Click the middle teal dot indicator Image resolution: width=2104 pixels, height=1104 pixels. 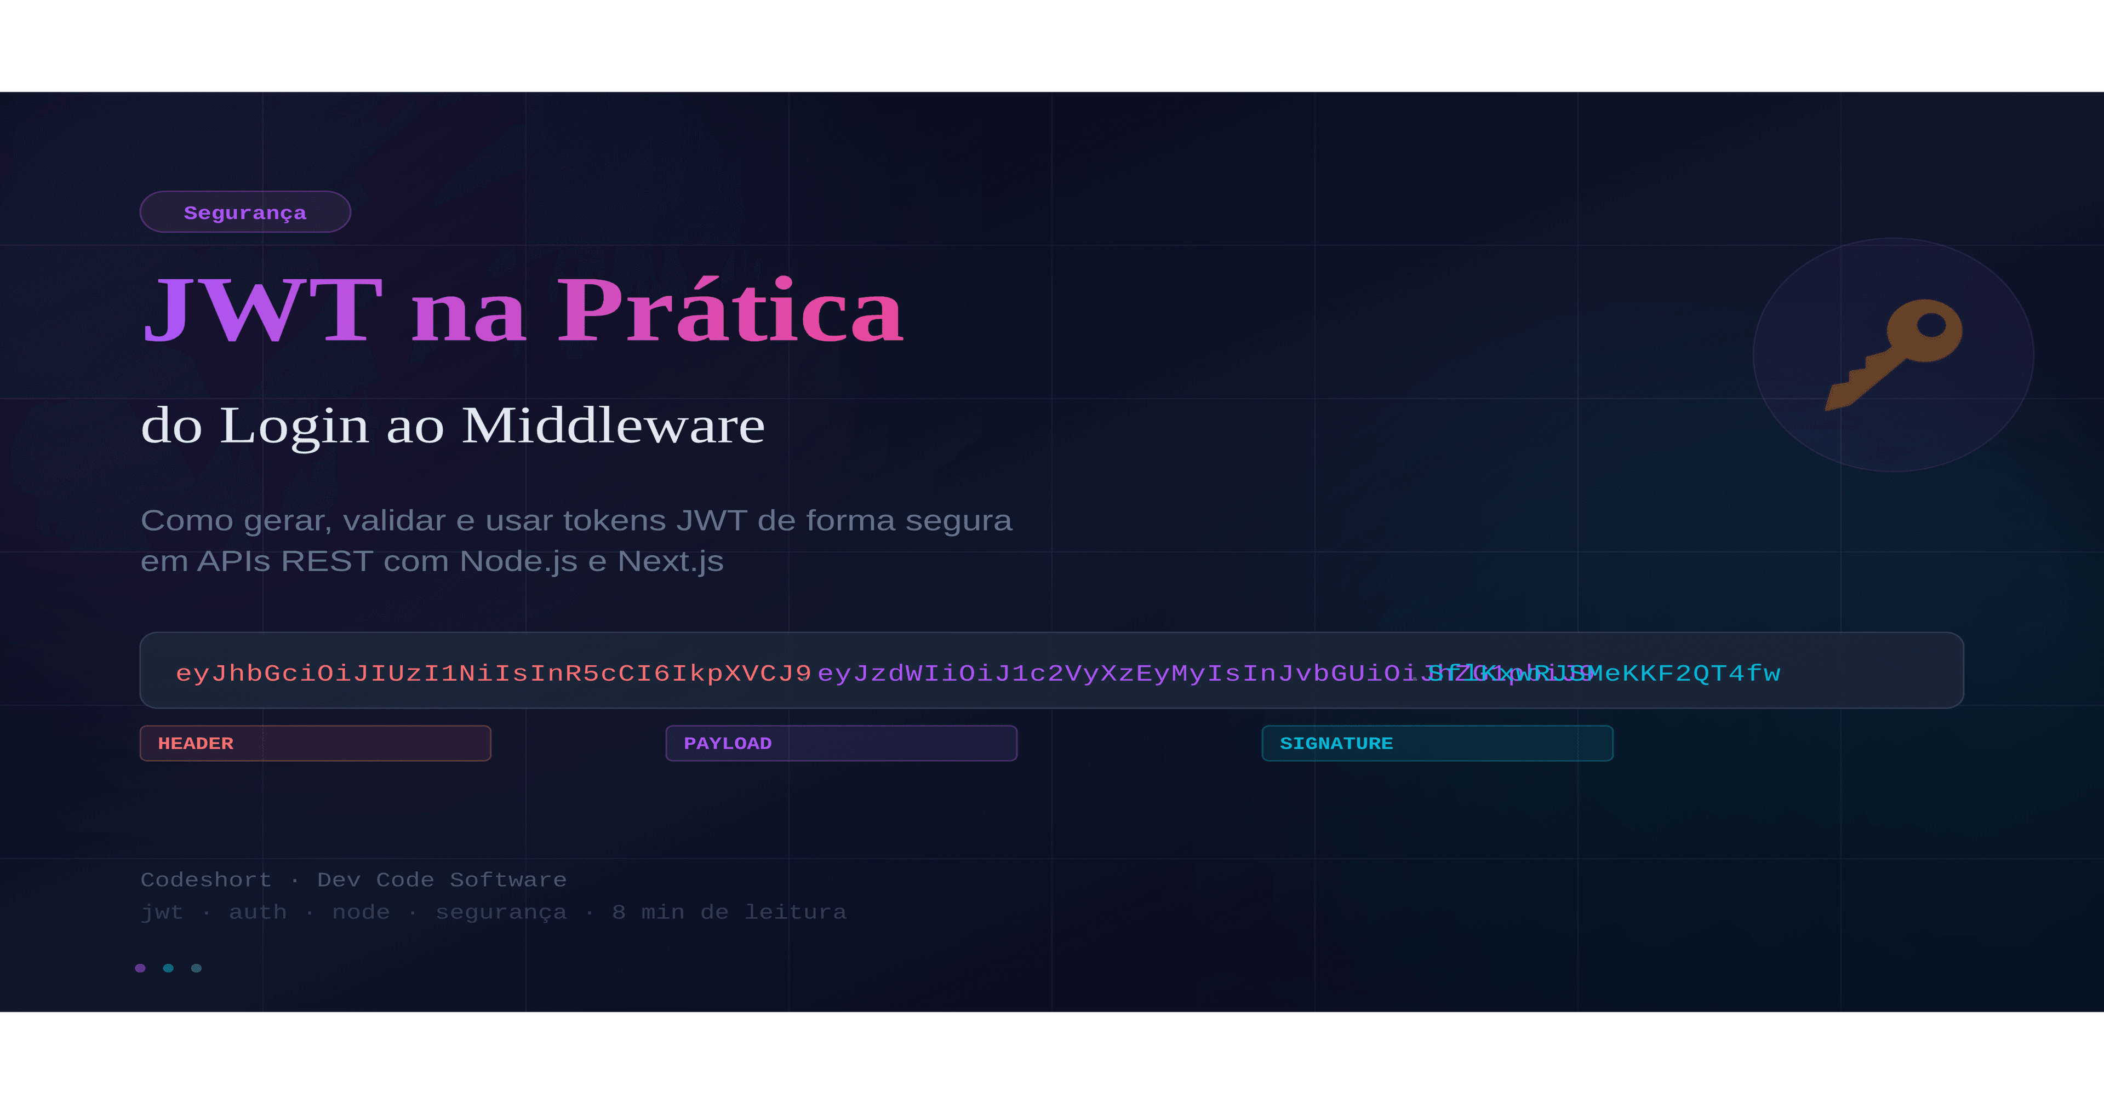point(168,968)
